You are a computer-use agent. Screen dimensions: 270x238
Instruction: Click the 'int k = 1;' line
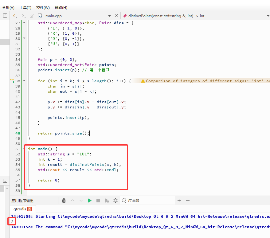click(x=50, y=159)
